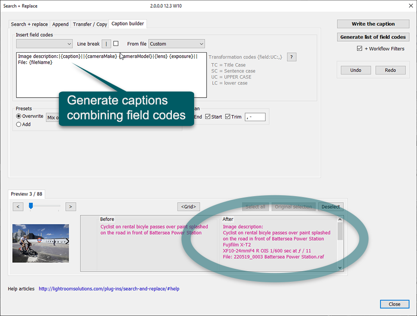Select the Add preset radio button

click(x=19, y=124)
